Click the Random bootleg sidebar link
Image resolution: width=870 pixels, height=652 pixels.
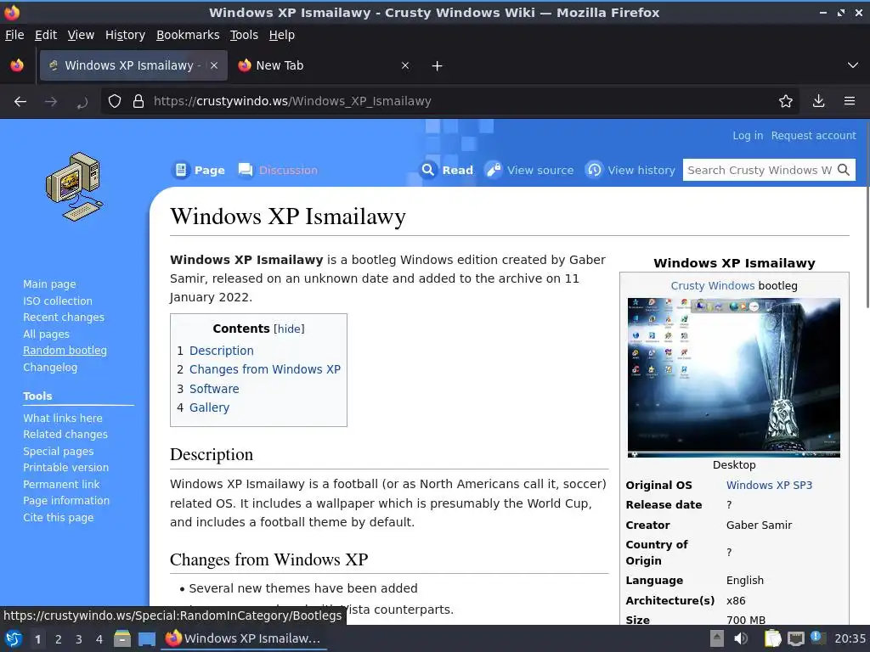tap(65, 351)
